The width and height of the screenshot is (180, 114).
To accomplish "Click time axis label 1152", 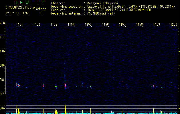I will [x=37, y=25].
